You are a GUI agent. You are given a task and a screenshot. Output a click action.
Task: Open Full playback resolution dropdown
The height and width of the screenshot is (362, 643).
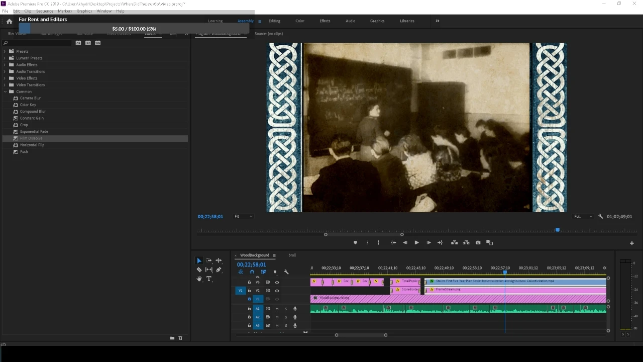583,216
